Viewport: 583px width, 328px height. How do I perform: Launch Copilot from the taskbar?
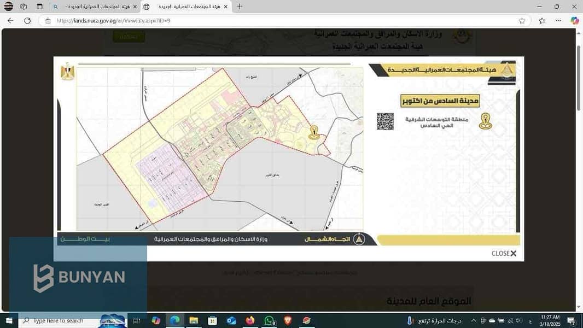(156, 320)
